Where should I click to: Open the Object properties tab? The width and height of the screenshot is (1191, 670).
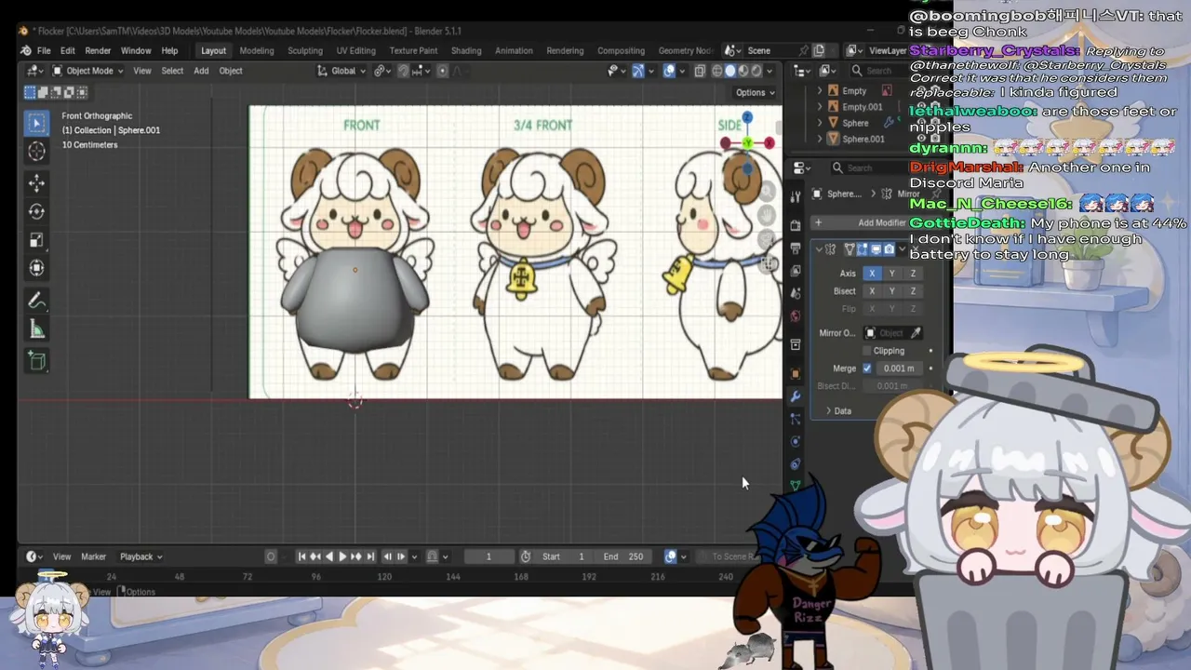pos(795,374)
